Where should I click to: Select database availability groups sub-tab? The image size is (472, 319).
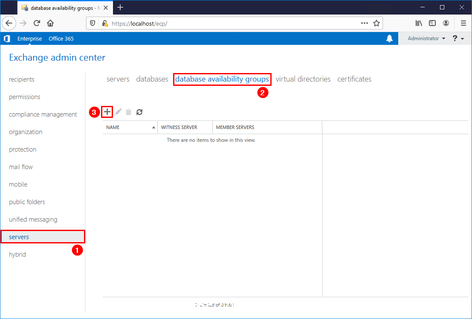coord(222,79)
